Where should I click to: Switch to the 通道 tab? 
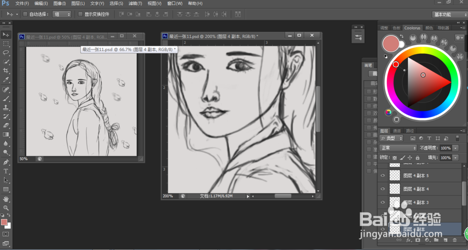[x=397, y=131]
